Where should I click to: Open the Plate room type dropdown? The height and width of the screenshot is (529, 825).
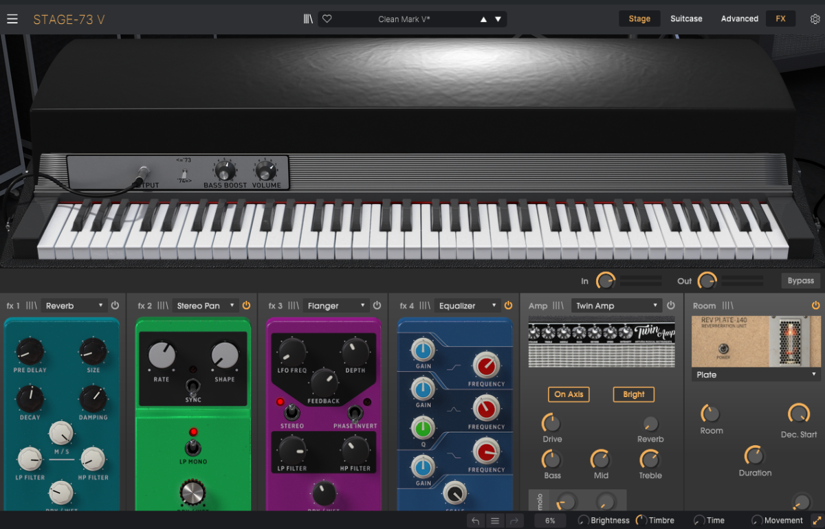(x=756, y=375)
